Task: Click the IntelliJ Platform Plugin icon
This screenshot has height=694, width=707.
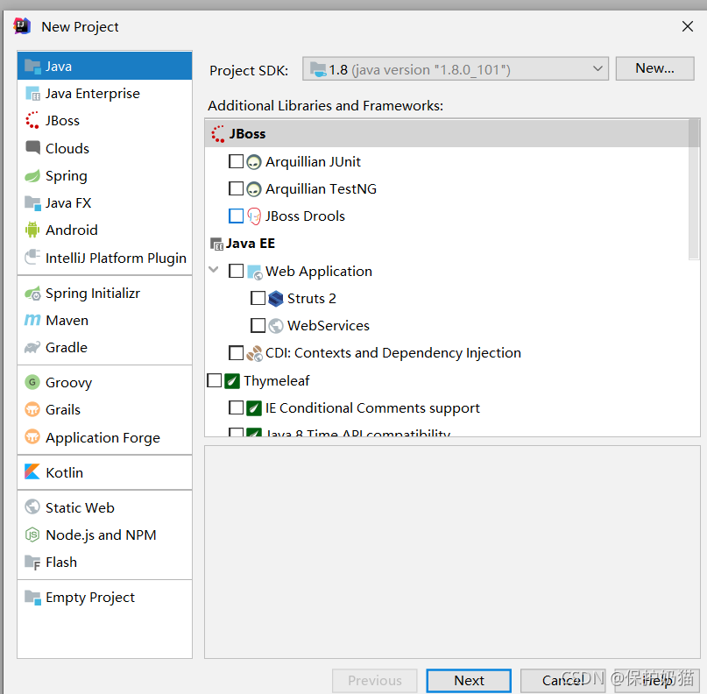Action: 32,258
